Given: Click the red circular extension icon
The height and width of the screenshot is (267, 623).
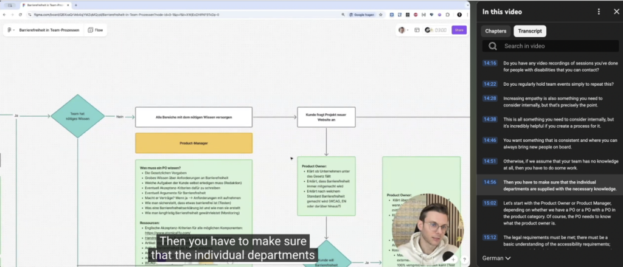Looking at the screenshot, I should tap(416, 15).
